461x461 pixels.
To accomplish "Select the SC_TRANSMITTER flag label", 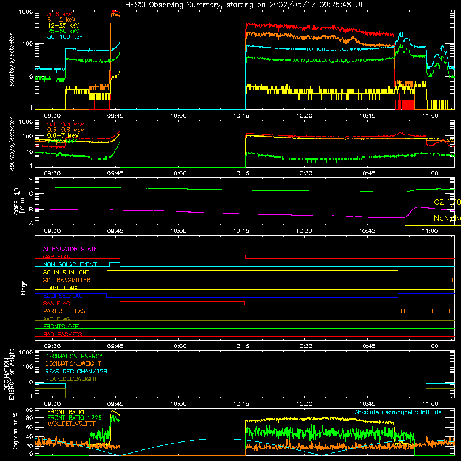I will tap(66, 280).
